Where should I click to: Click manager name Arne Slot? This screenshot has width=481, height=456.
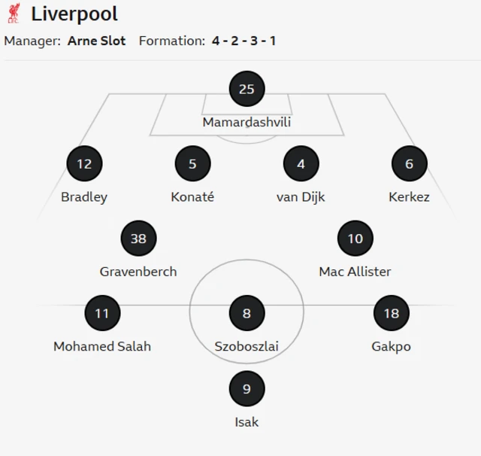coord(97,41)
